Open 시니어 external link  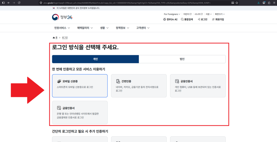coord(199,14)
